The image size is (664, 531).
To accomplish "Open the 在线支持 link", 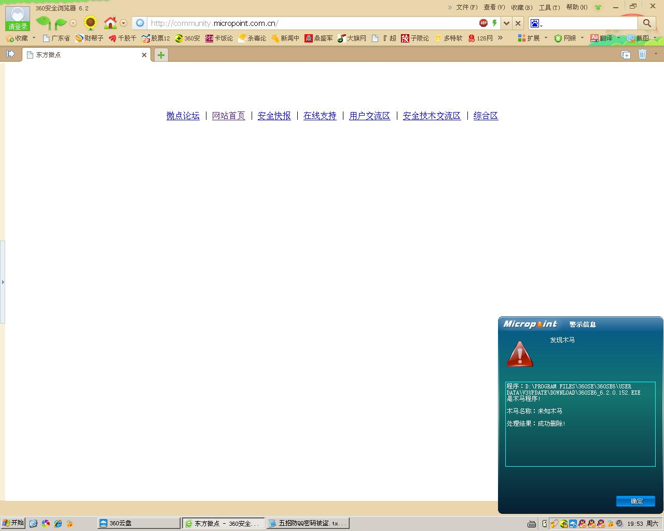I will (x=320, y=116).
